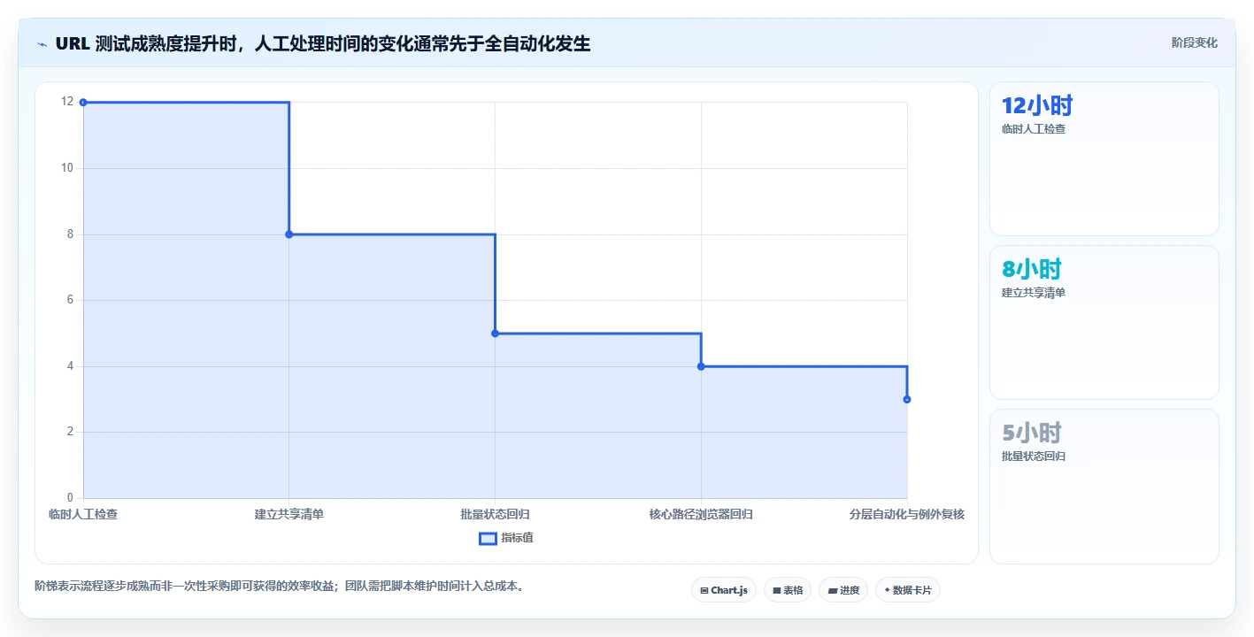
Task: Click the legend color box for 指标值
Action: (x=488, y=538)
